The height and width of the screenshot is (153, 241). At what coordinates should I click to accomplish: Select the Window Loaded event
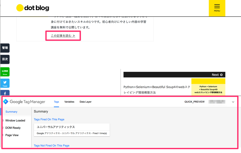coord(15,121)
